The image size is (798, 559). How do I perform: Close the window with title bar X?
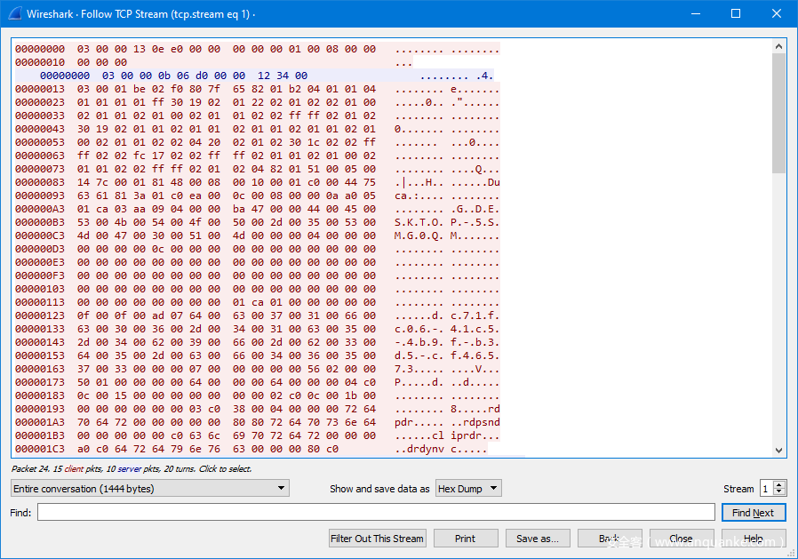(x=777, y=13)
